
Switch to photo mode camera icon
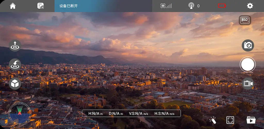click(x=248, y=45)
